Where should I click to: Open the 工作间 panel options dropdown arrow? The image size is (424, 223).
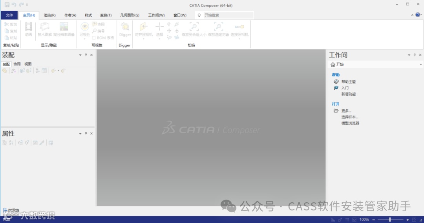click(409, 55)
